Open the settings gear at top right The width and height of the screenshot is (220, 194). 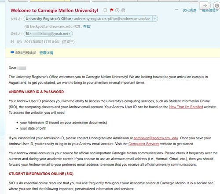point(216,6)
